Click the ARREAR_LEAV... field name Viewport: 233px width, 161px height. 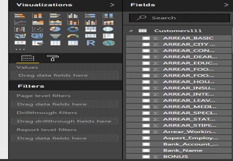pyautogui.click(x=189, y=101)
